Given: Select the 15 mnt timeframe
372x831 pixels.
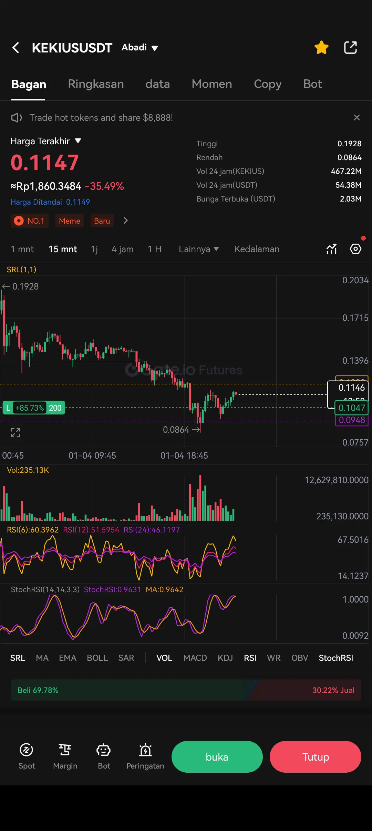Looking at the screenshot, I should pyautogui.click(x=63, y=249).
